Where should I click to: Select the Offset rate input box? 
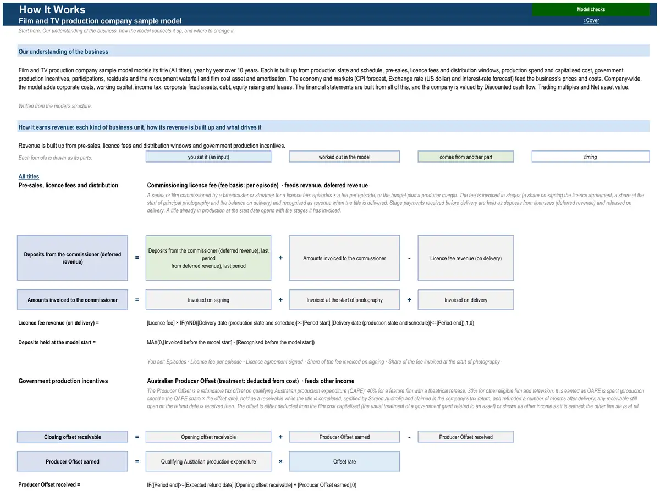[x=344, y=462]
